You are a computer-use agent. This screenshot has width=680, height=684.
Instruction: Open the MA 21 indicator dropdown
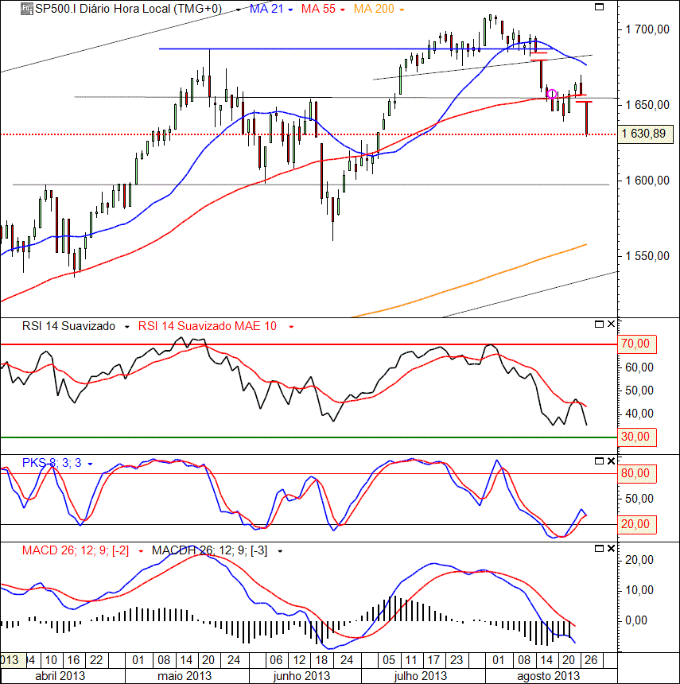point(290,10)
